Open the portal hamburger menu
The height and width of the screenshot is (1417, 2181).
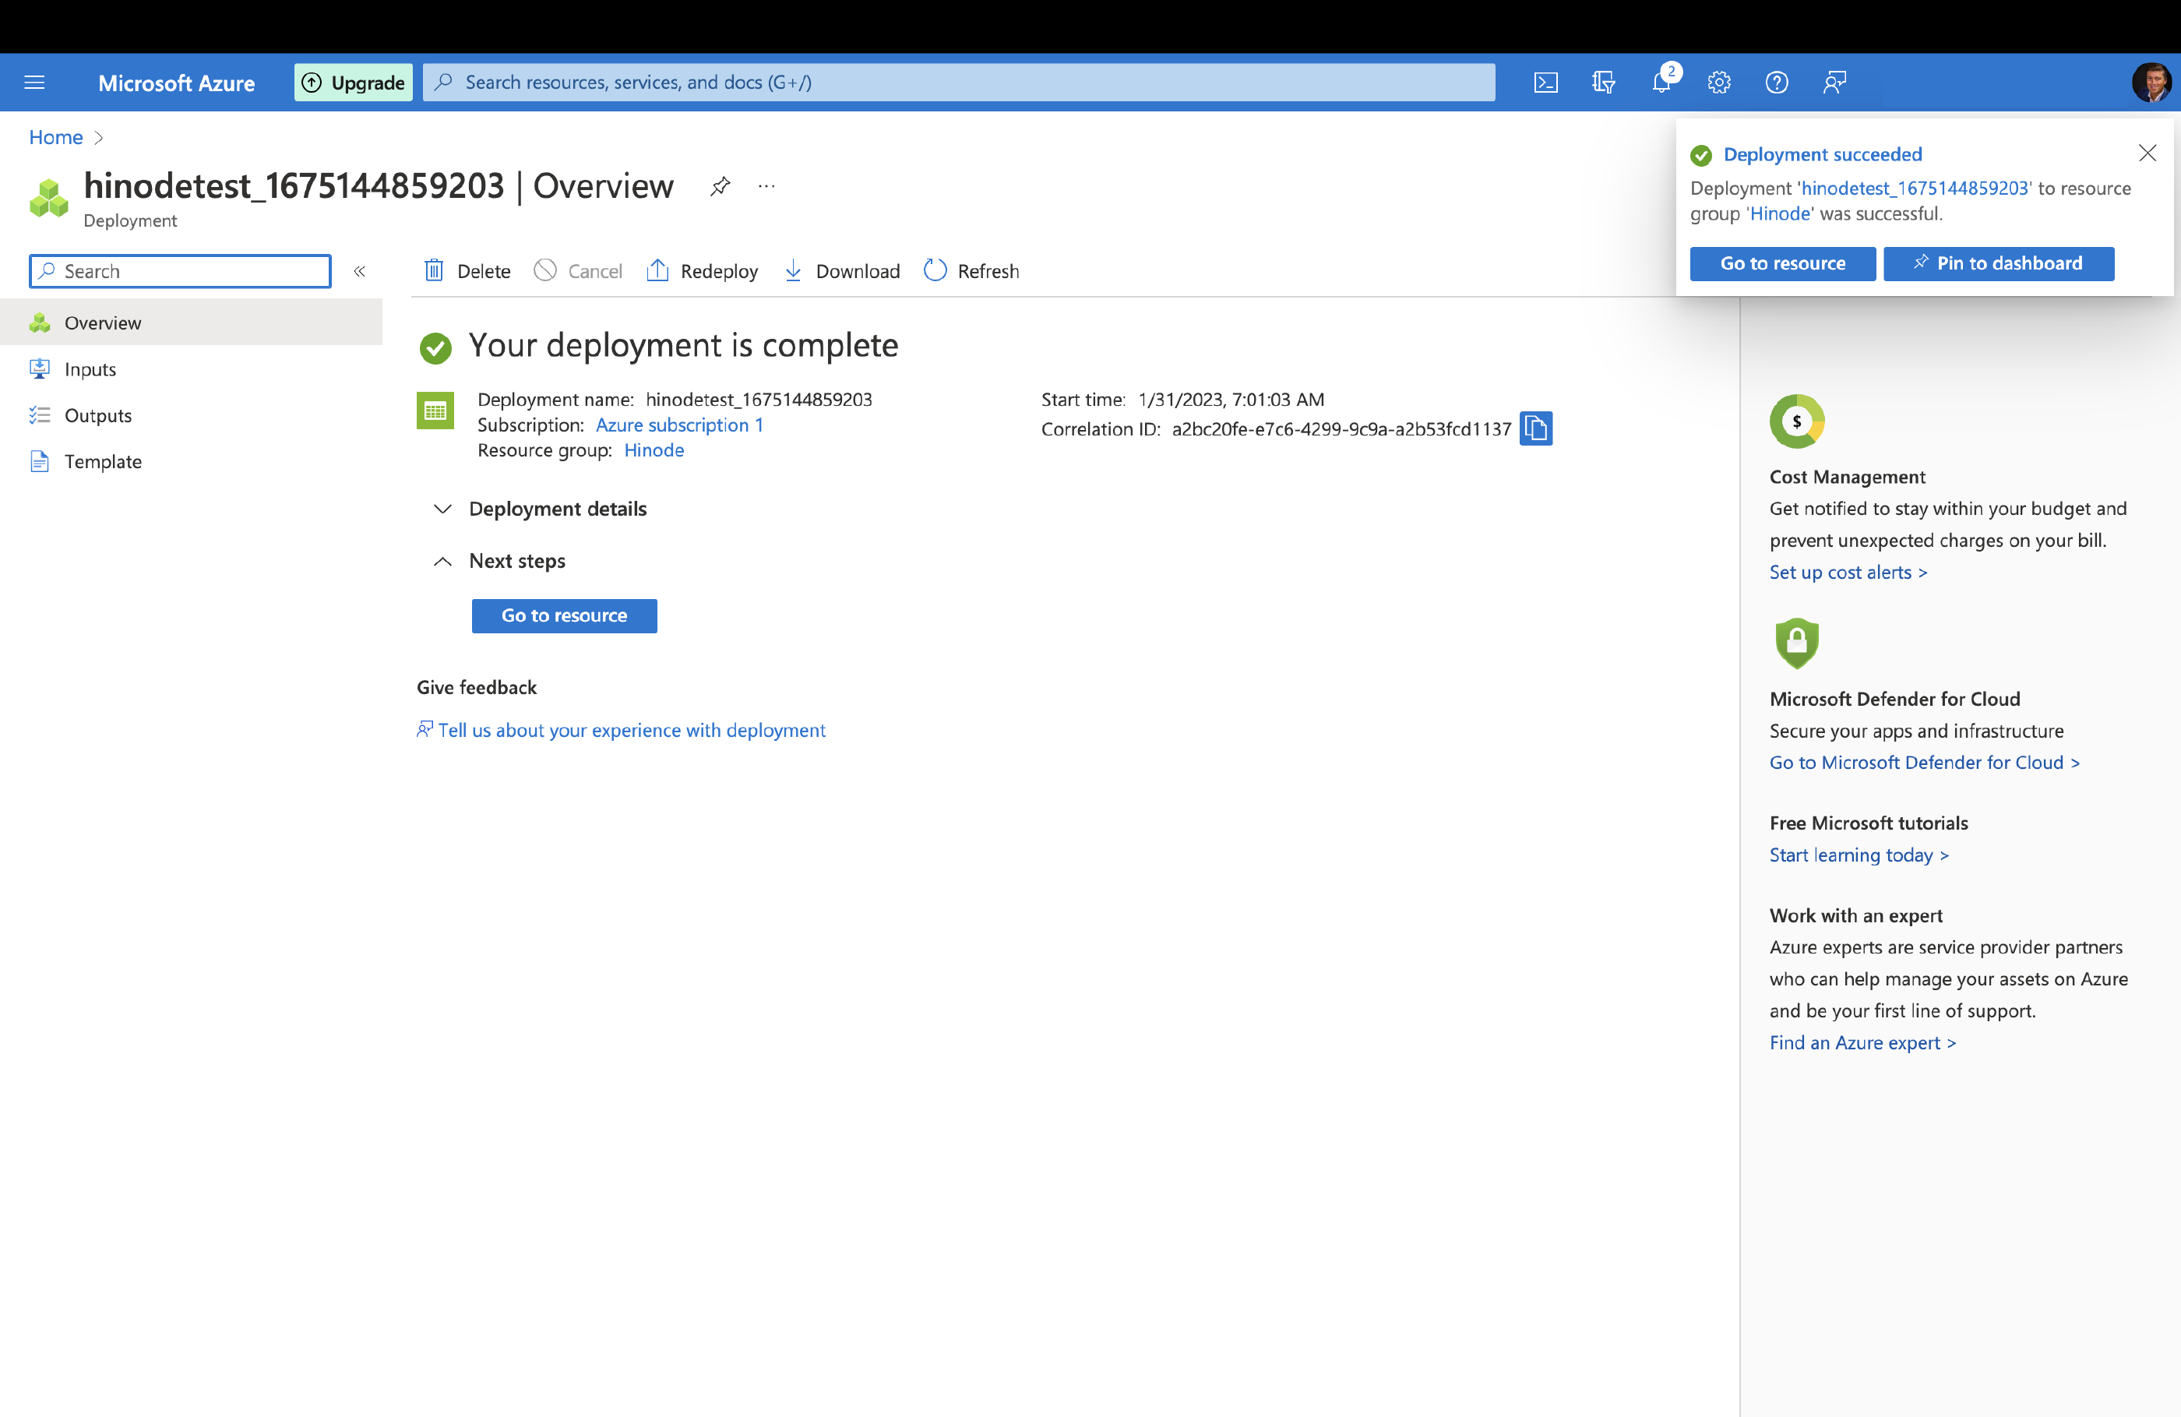pos(34,83)
